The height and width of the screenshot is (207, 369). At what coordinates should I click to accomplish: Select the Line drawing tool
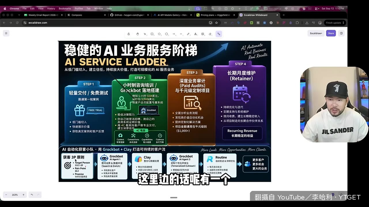tap(181, 34)
